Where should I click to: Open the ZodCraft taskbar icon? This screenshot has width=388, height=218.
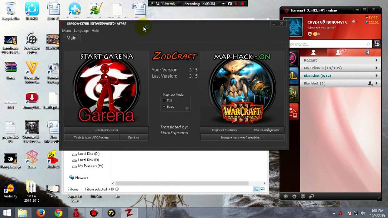click(129, 213)
